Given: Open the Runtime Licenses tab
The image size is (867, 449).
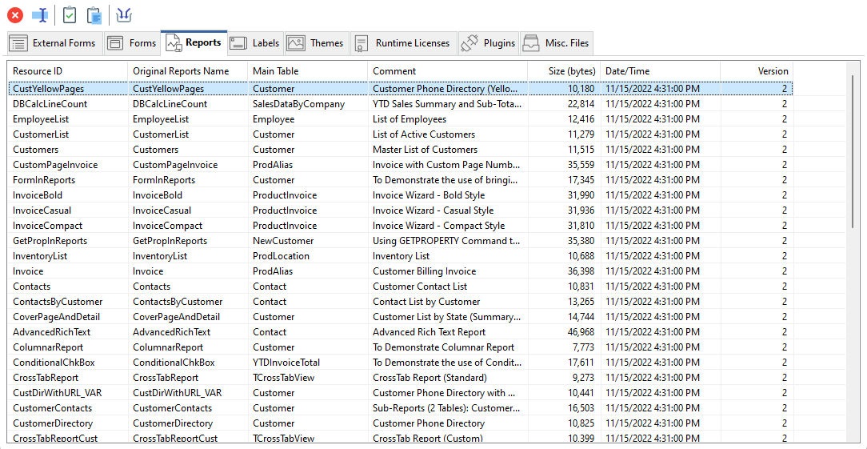Looking at the screenshot, I should pyautogui.click(x=404, y=43).
